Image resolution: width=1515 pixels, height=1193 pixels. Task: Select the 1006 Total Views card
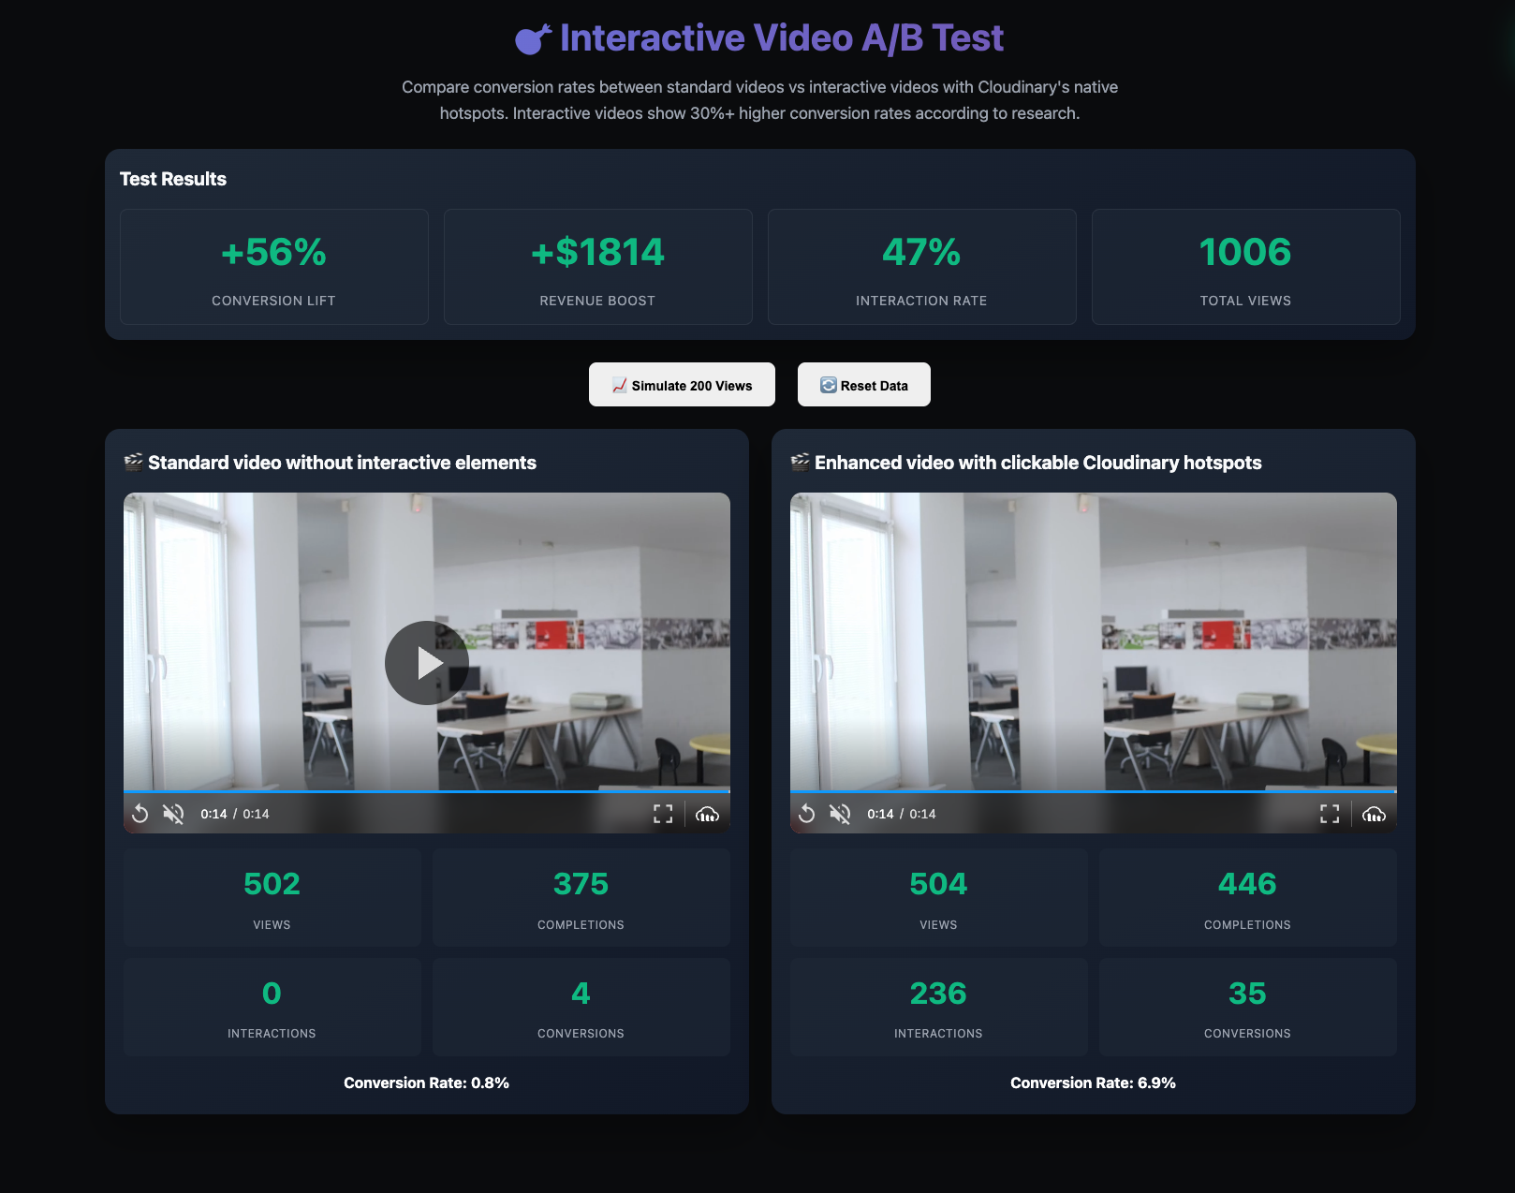(x=1245, y=267)
